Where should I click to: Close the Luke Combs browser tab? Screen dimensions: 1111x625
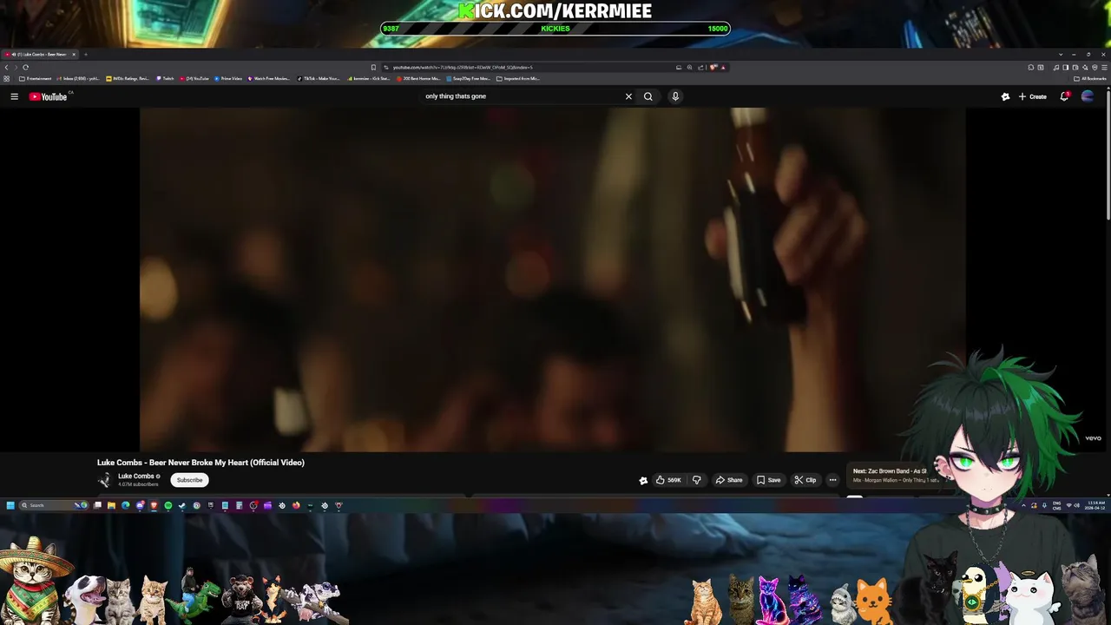pyautogui.click(x=74, y=54)
